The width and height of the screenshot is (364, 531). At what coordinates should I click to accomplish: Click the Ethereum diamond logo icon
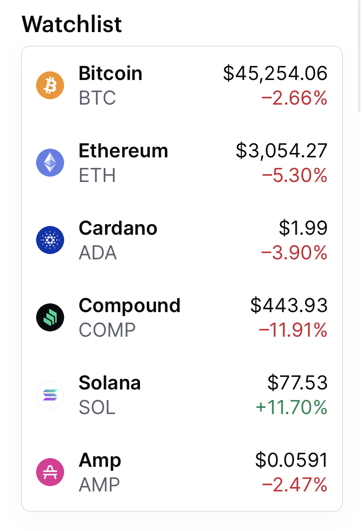pyautogui.click(x=50, y=163)
